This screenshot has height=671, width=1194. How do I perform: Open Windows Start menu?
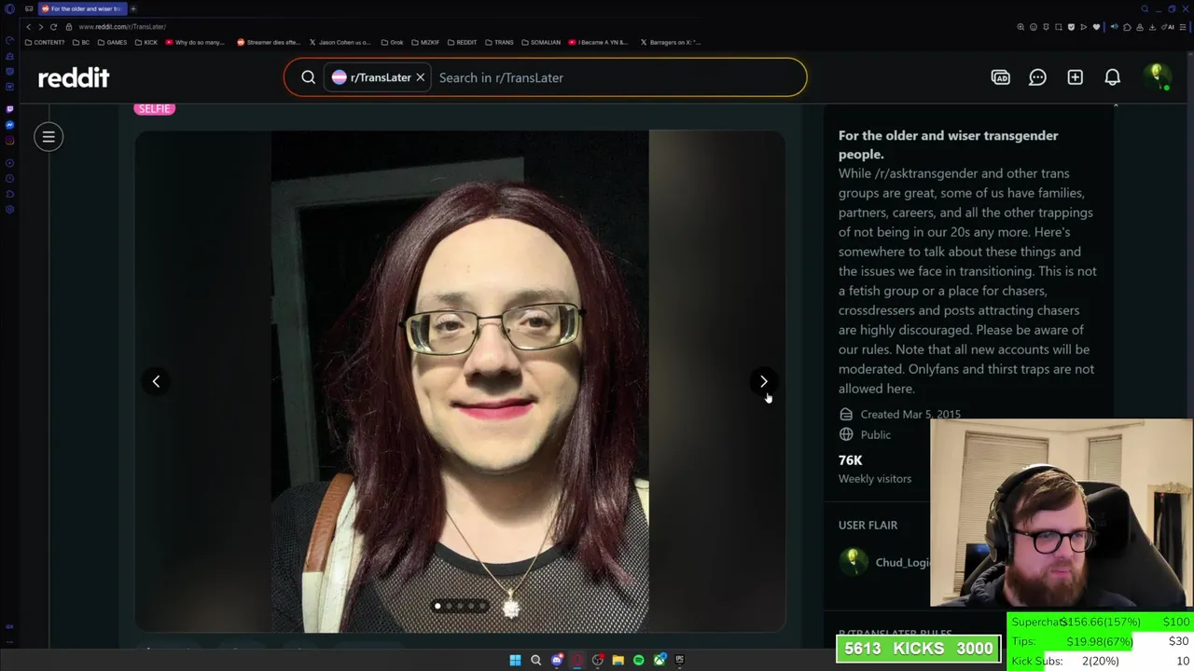(515, 660)
